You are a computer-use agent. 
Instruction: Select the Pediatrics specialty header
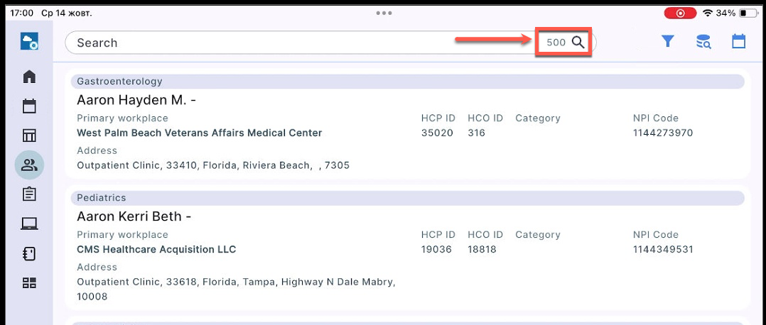coord(407,198)
